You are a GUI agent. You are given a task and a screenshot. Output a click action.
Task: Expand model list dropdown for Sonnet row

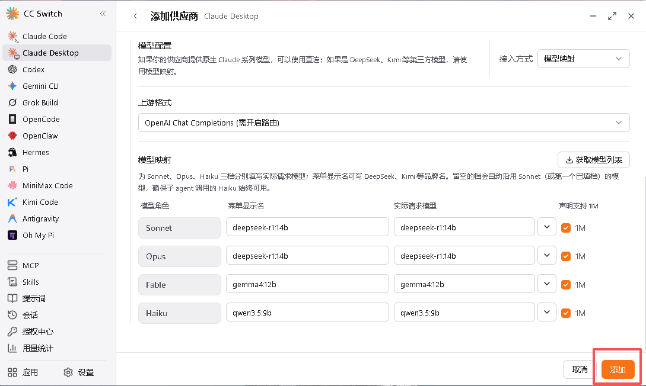click(547, 227)
